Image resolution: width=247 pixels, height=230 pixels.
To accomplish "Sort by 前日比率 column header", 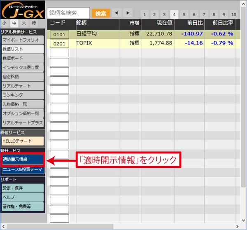I will [223, 23].
